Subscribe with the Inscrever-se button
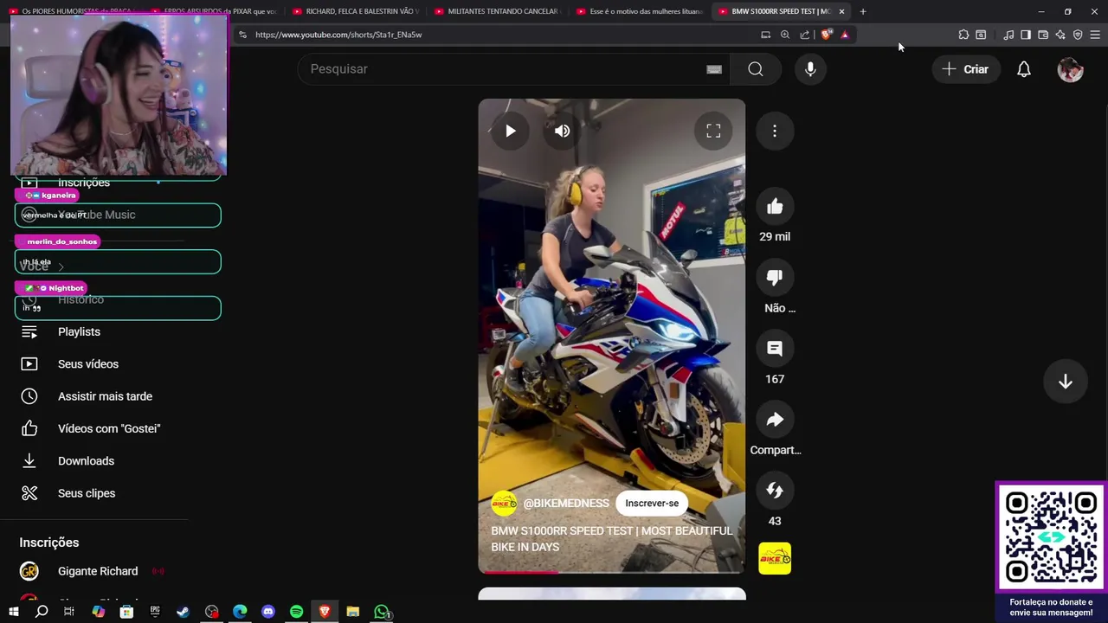 pyautogui.click(x=652, y=504)
